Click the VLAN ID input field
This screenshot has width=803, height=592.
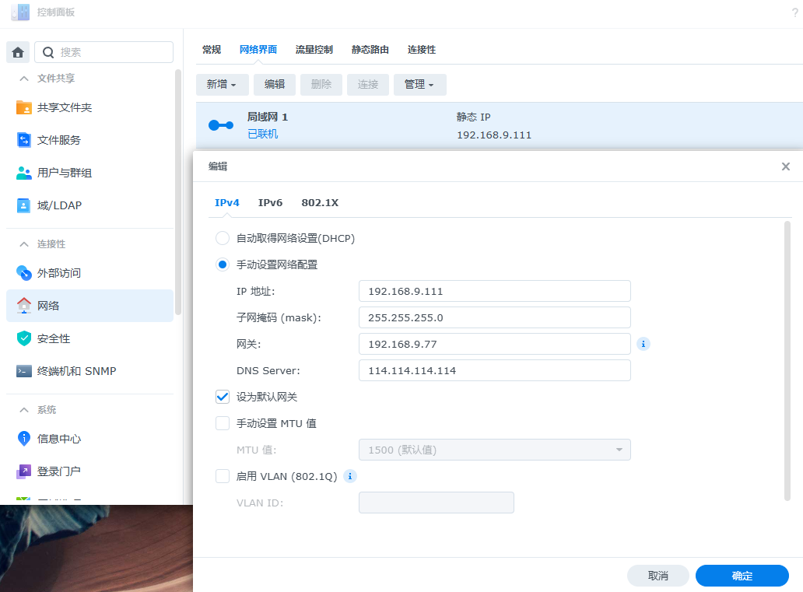click(x=437, y=503)
